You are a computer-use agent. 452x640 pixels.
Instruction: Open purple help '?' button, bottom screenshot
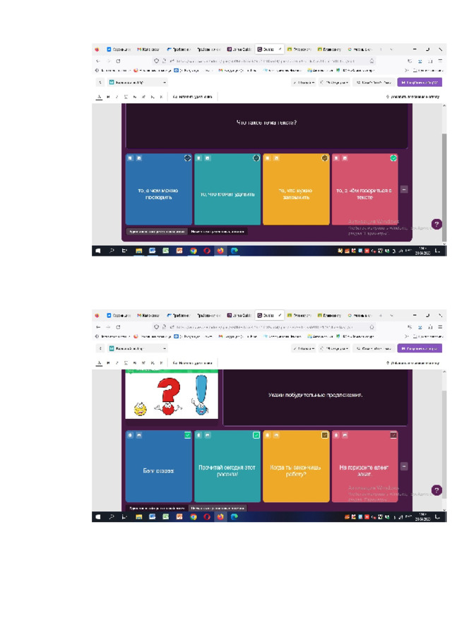pyautogui.click(x=436, y=490)
